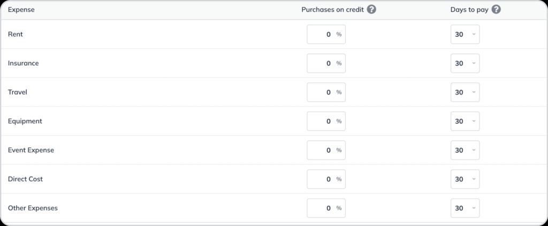Expand the Travel days to pay dropdown

point(465,92)
